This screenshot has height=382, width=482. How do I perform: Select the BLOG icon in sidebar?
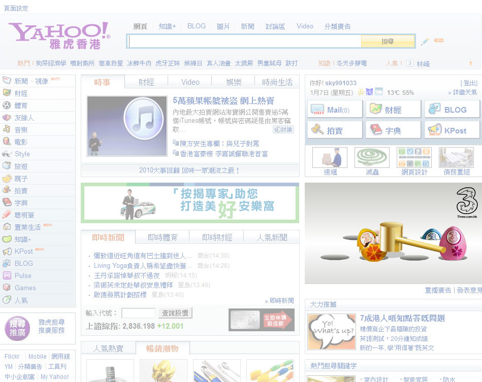[7, 263]
